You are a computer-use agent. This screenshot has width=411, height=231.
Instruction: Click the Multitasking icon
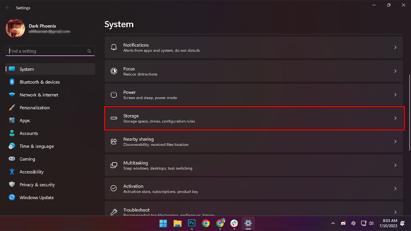114,165
